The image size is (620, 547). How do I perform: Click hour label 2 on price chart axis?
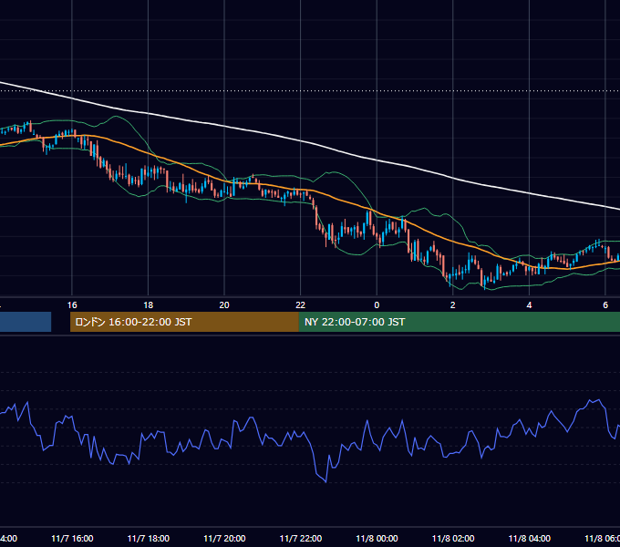[x=453, y=305]
